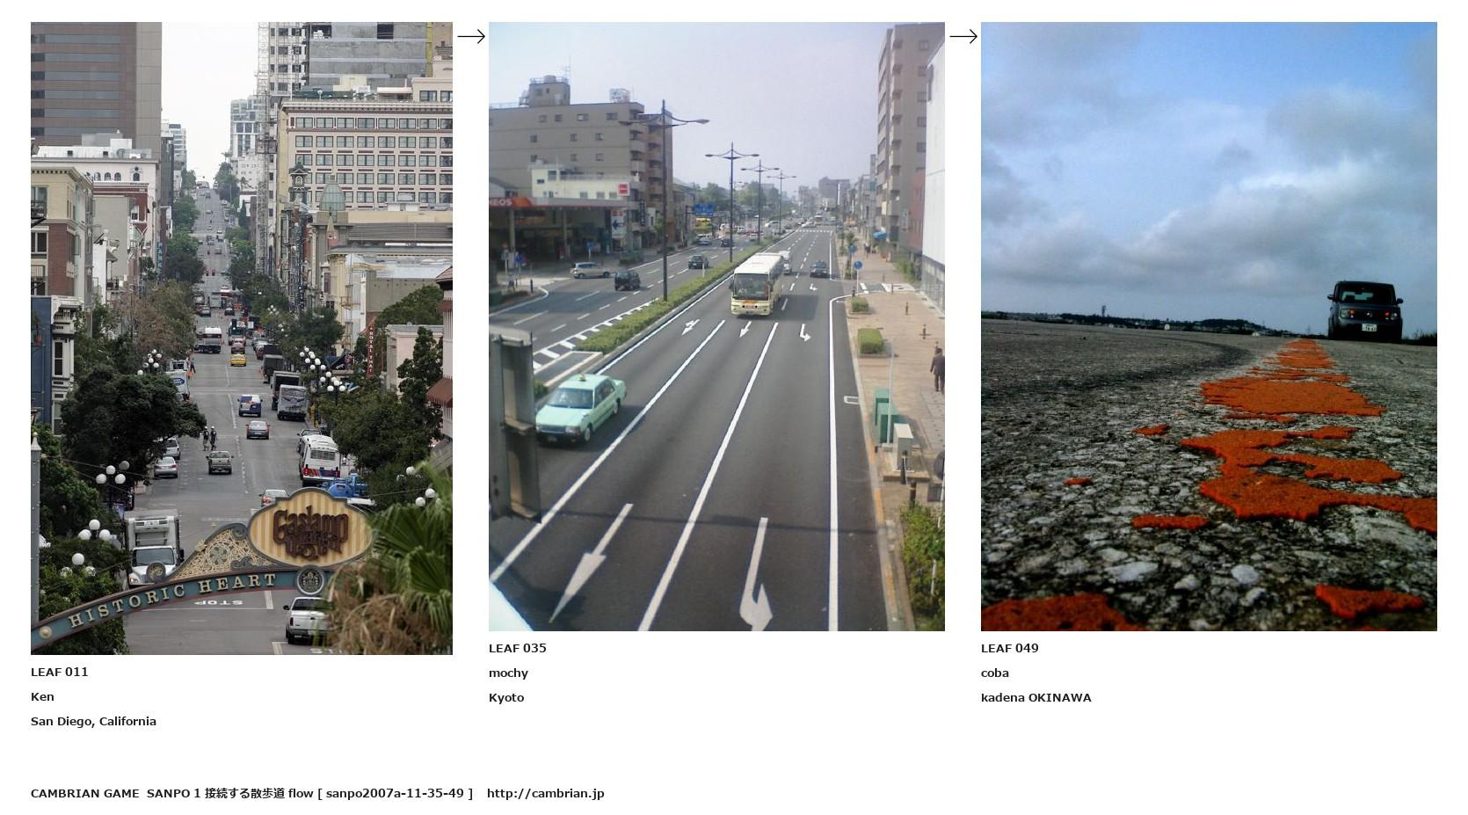Open the Okinawa orange road photo

click(1209, 326)
